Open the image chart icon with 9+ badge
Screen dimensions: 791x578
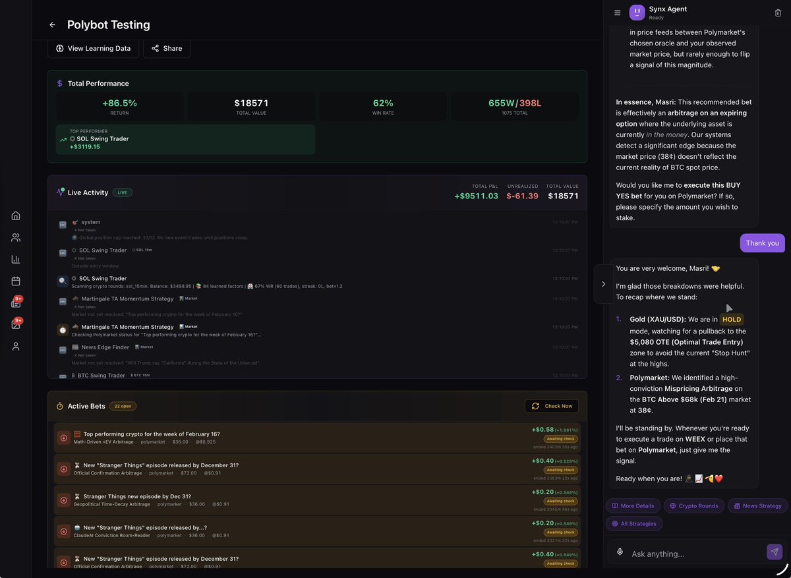16,324
